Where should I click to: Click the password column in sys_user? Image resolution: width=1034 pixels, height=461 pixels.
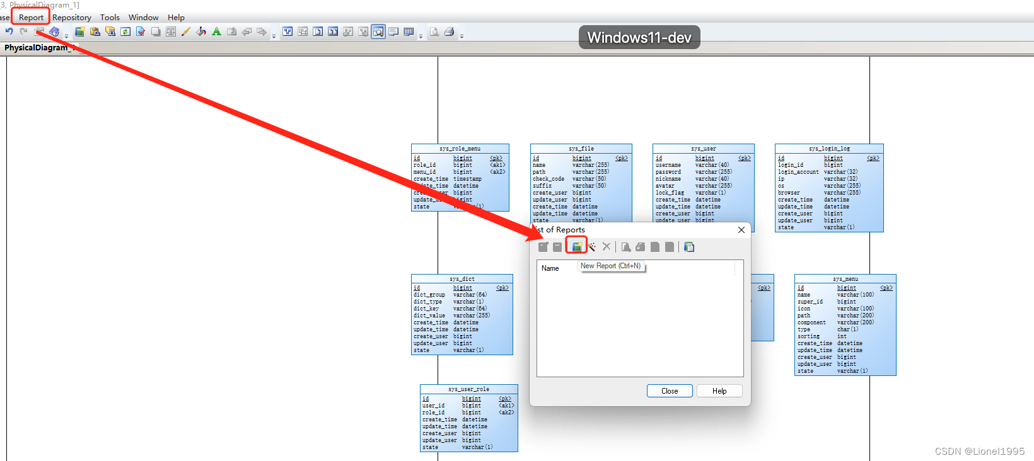pos(668,172)
